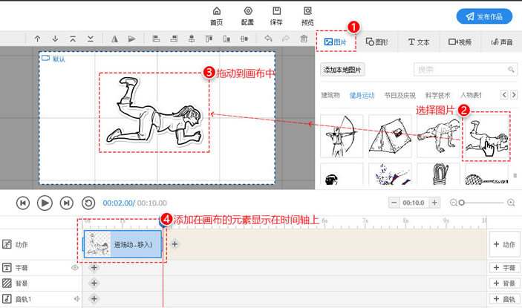The height and width of the screenshot is (308, 522).
Task: Flip element horizontally with mirror icon
Action: (x=114, y=39)
